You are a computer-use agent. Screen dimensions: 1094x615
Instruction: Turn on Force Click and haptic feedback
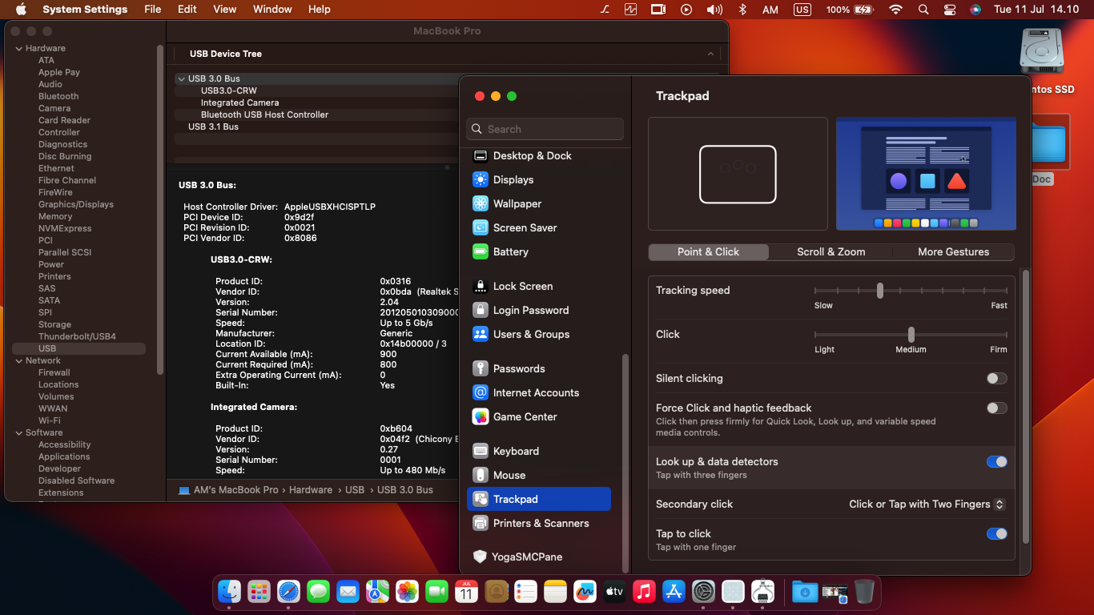[x=996, y=408]
